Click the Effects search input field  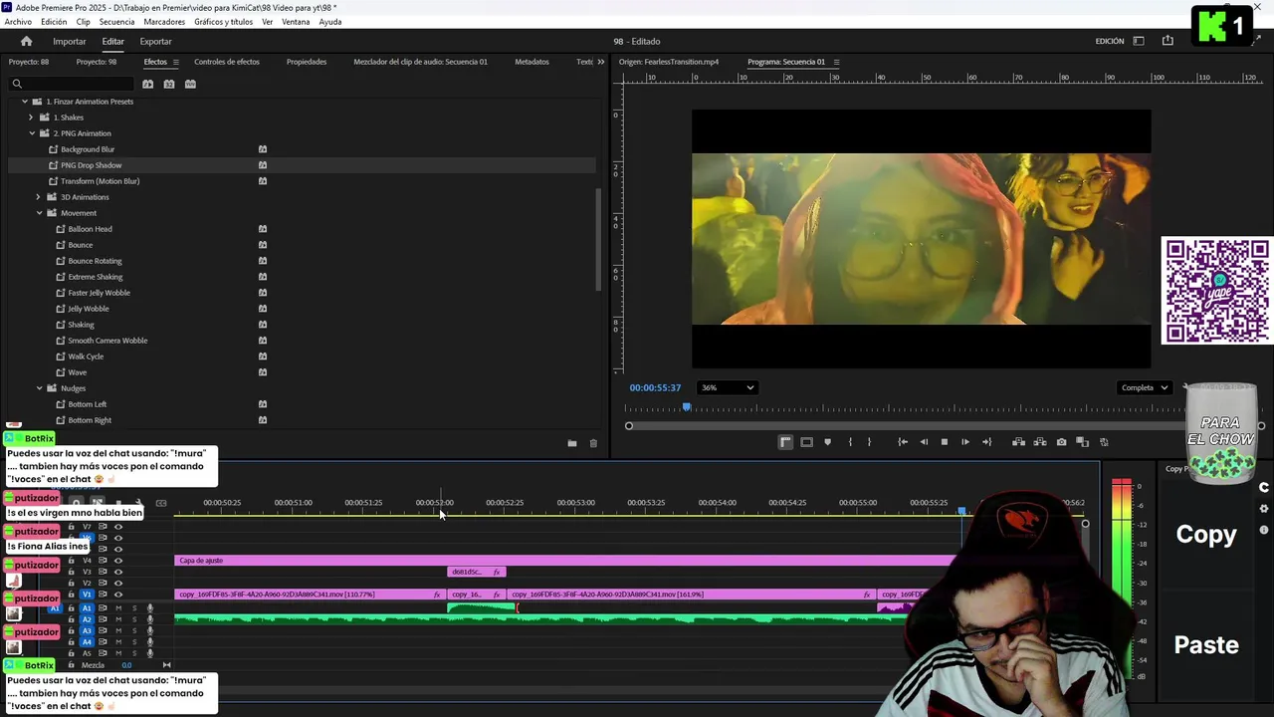pyautogui.click(x=70, y=84)
